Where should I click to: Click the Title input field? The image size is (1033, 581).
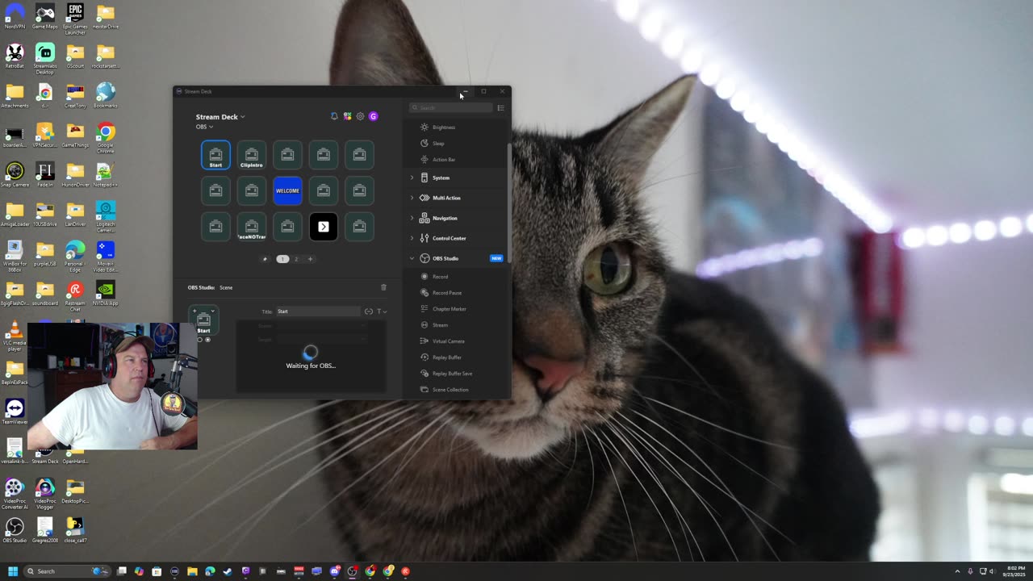point(318,311)
